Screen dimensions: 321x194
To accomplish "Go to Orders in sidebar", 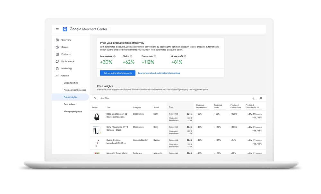I will [65, 47].
